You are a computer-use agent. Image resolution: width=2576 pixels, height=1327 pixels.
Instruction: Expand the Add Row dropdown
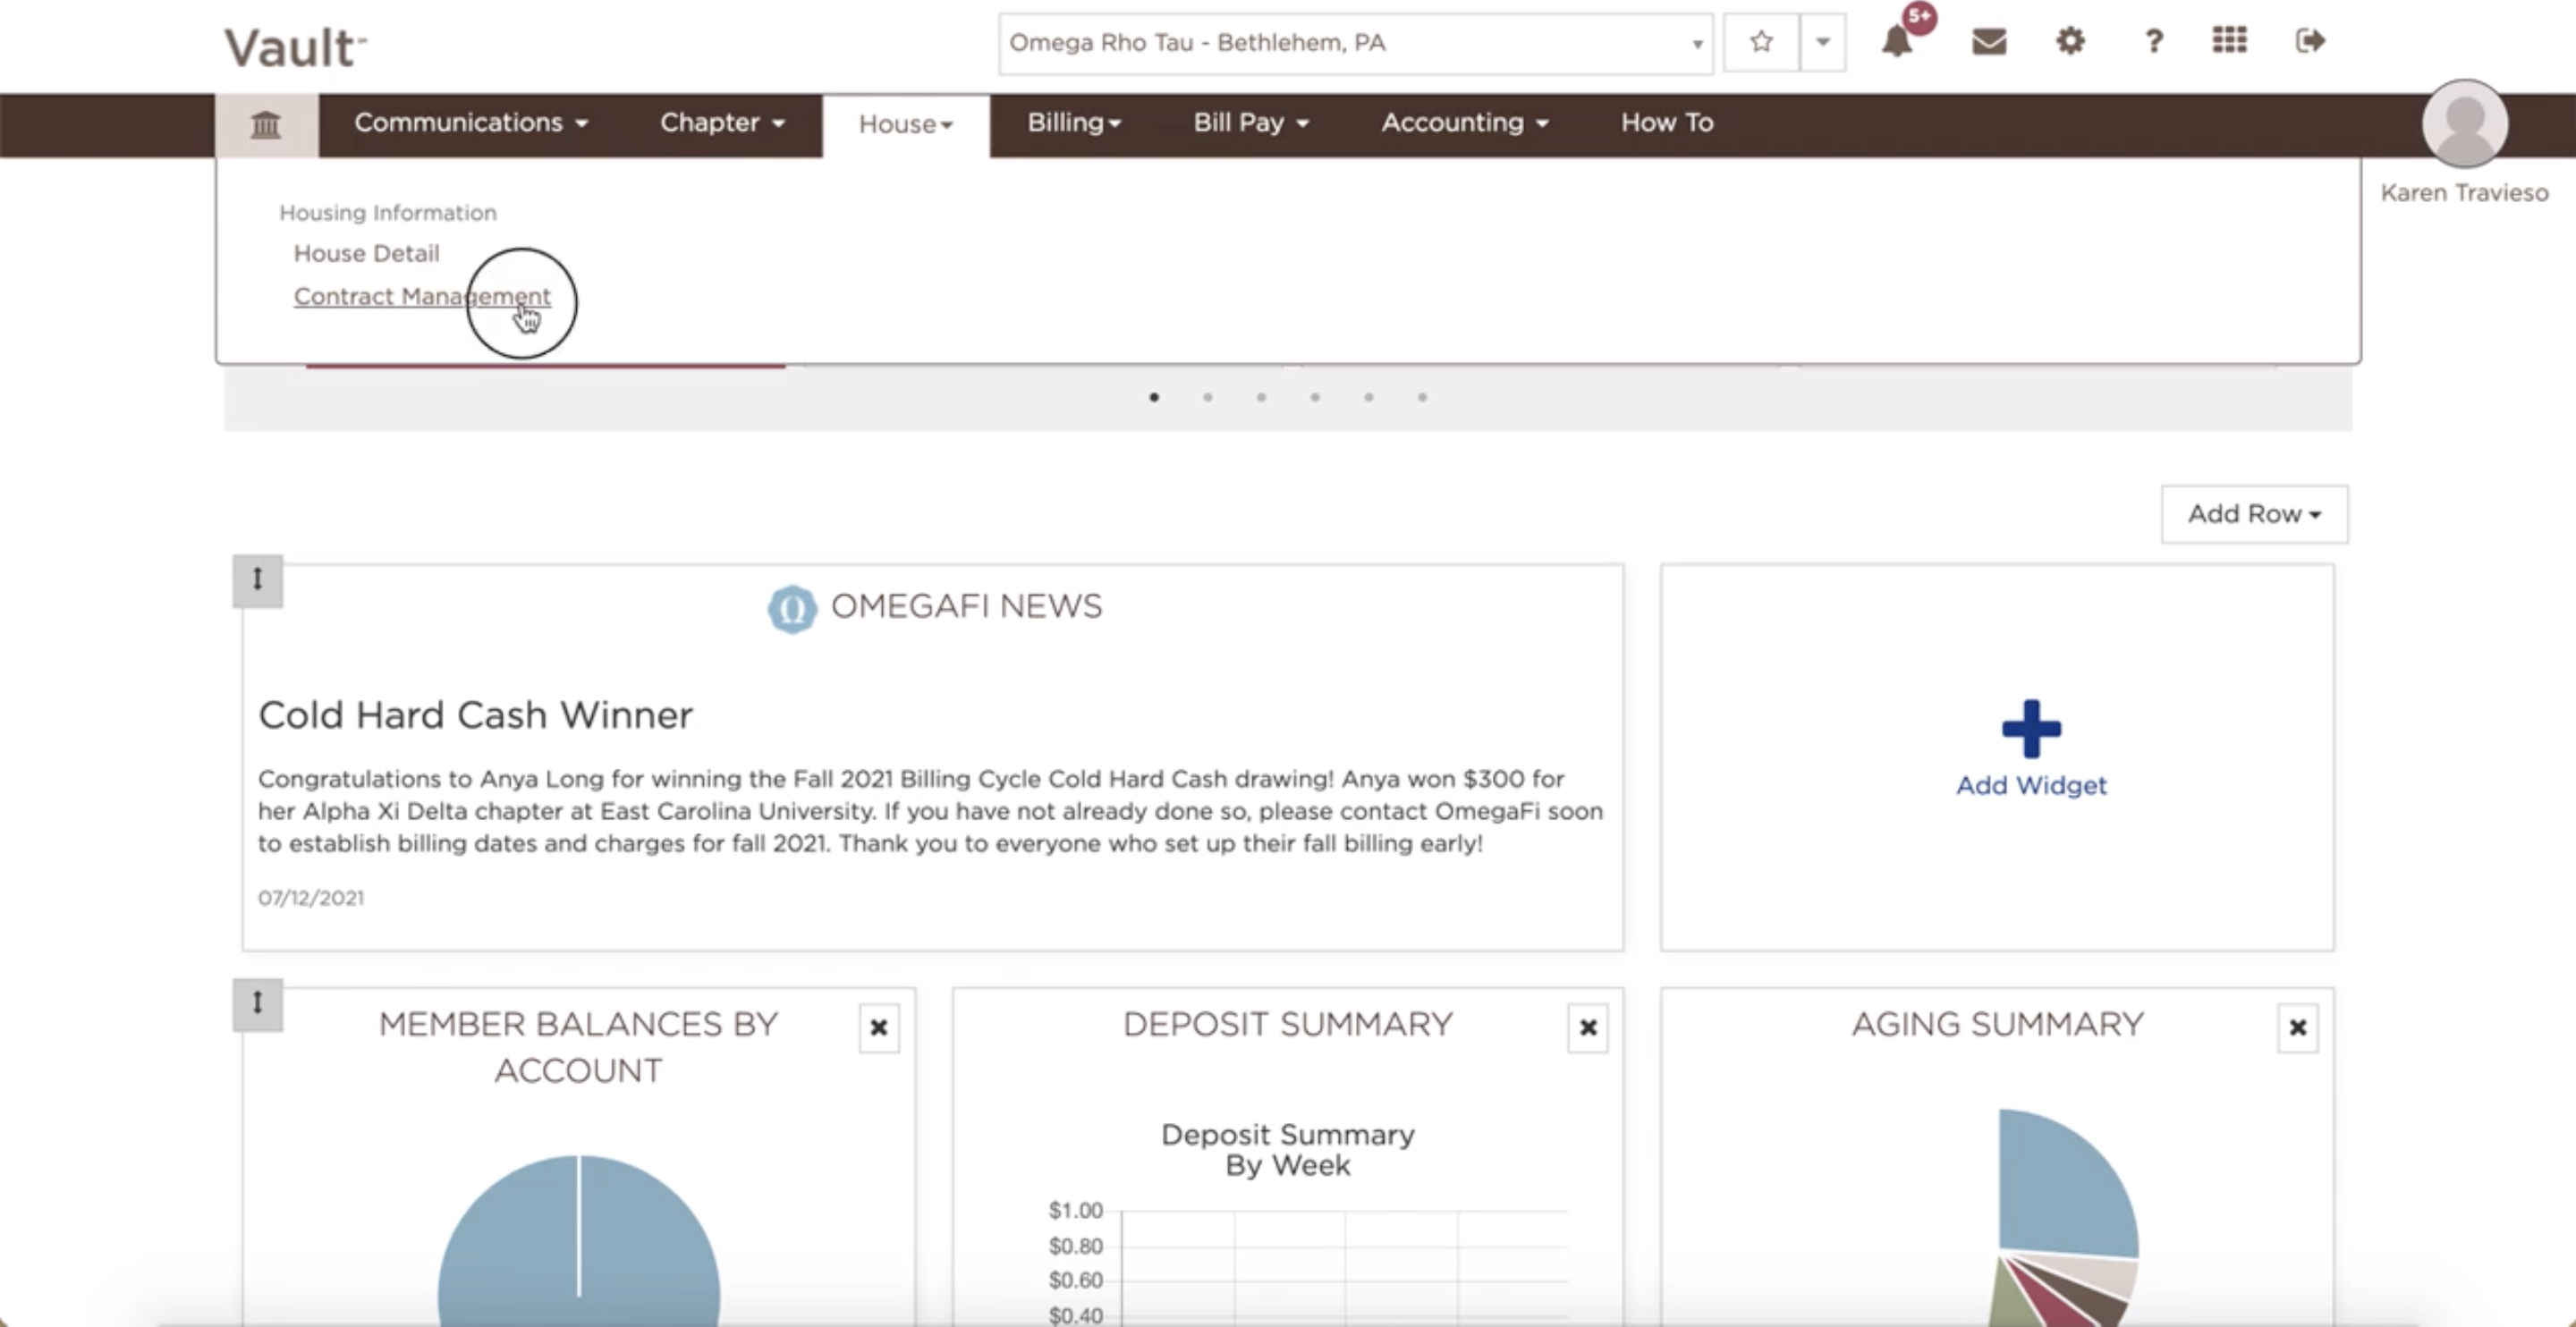pyautogui.click(x=2254, y=513)
